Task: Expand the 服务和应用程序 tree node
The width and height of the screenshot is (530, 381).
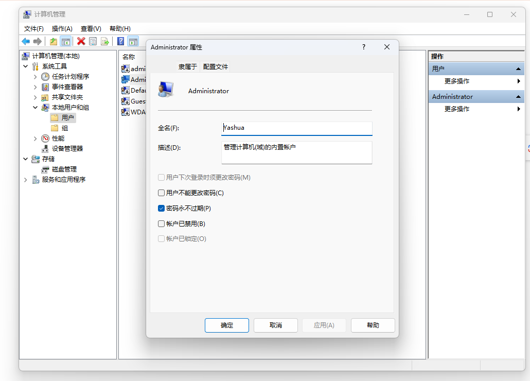Action: click(26, 180)
